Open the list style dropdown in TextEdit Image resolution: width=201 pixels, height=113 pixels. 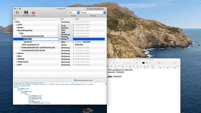point(176,63)
